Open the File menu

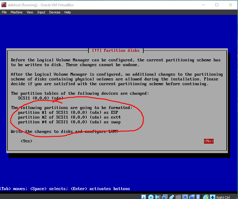(4, 12)
